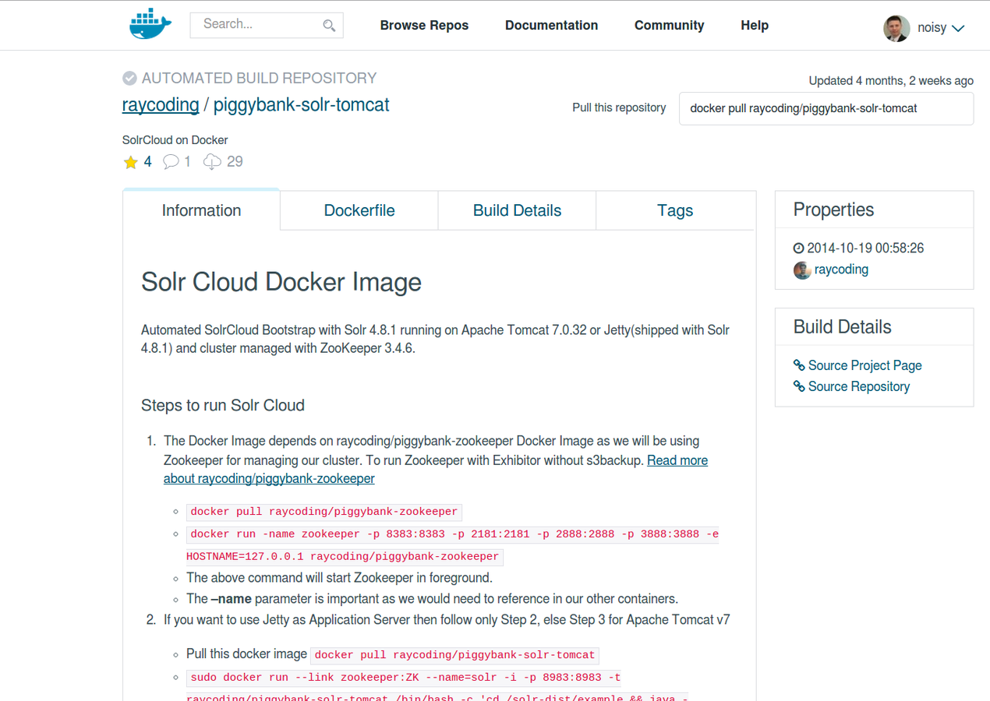The width and height of the screenshot is (990, 701).
Task: Focus the Search input field
Action: (x=267, y=25)
